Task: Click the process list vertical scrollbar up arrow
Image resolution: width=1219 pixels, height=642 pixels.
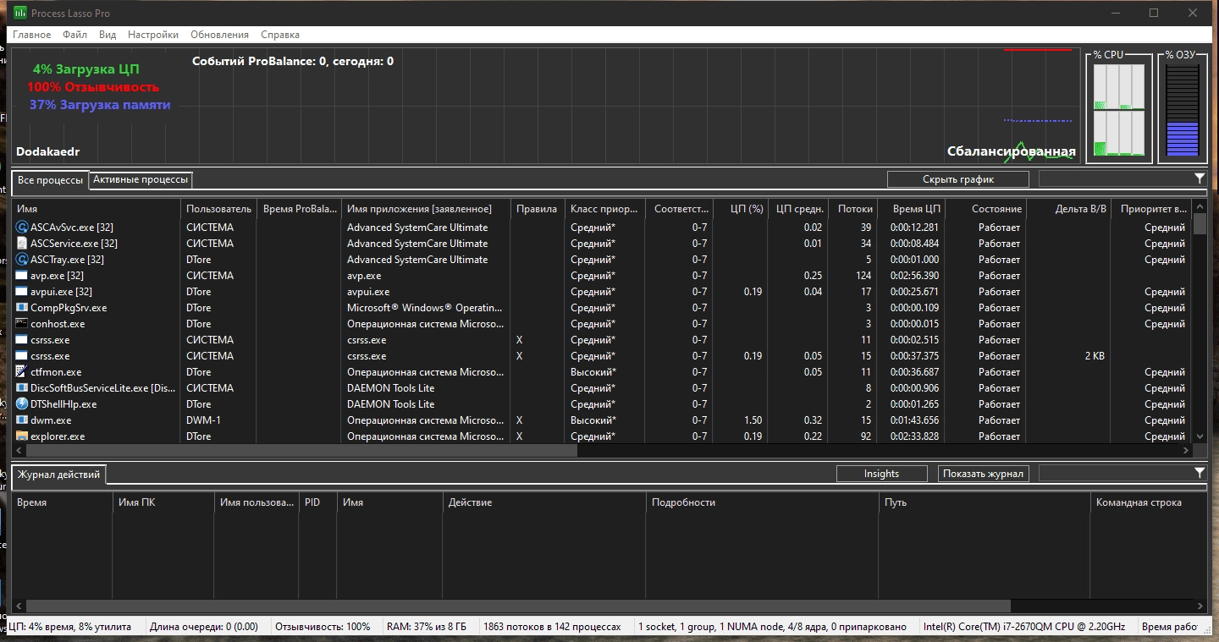Action: point(1200,207)
